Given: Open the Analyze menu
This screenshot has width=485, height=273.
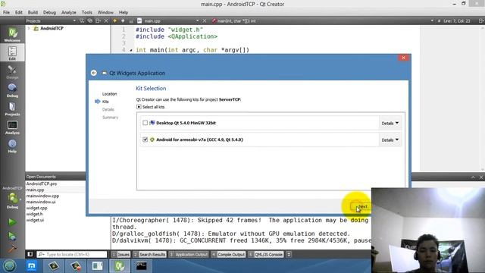Looking at the screenshot, I should click(69, 12).
